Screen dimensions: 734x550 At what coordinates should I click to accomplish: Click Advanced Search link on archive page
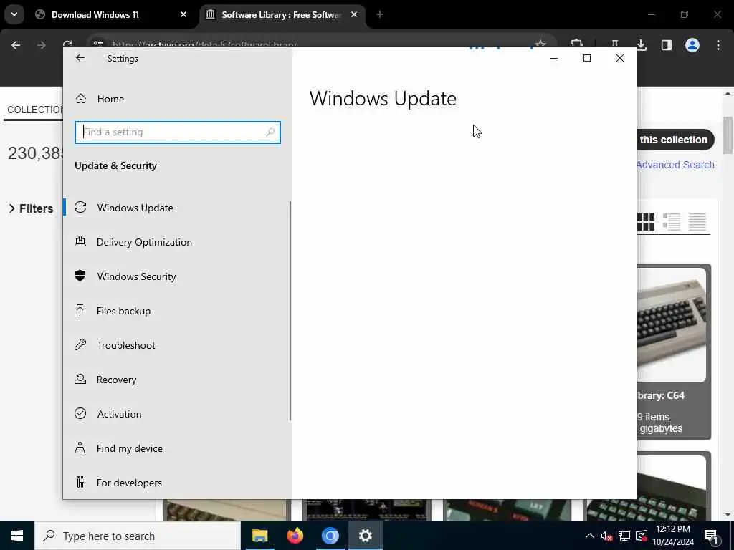(x=675, y=165)
